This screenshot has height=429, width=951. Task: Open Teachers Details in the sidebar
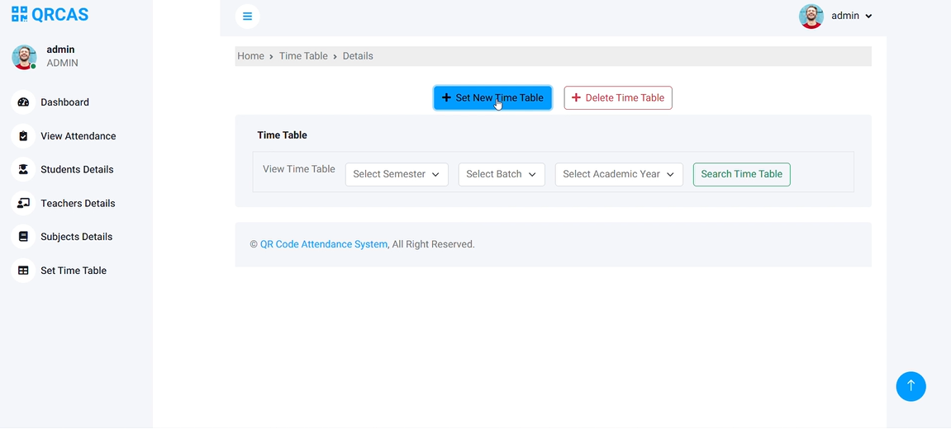[78, 203]
